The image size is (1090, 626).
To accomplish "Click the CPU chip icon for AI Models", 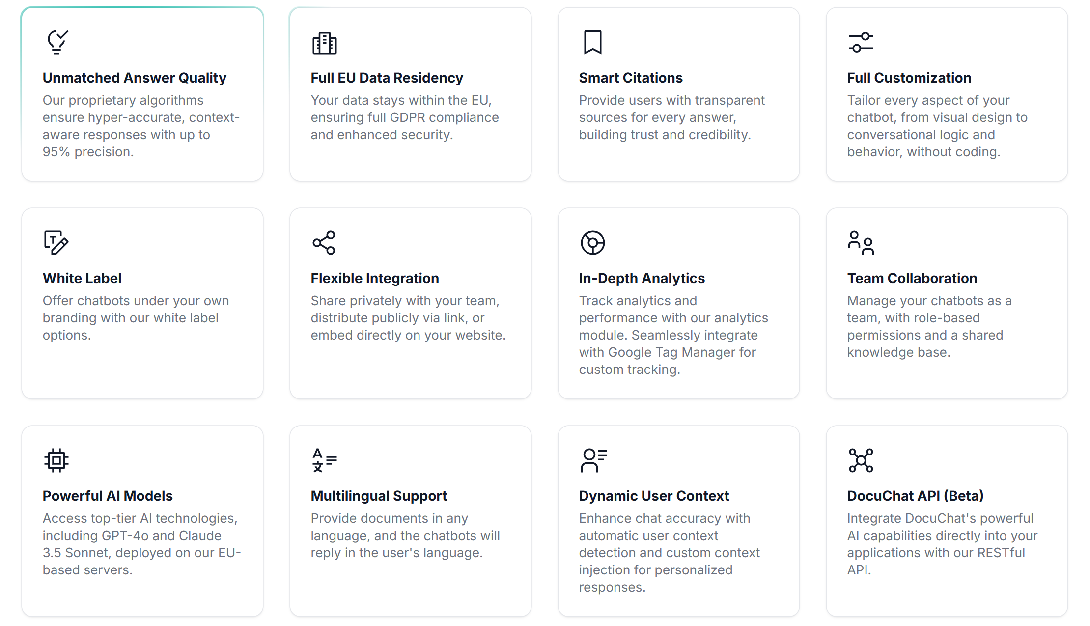I will (x=56, y=460).
